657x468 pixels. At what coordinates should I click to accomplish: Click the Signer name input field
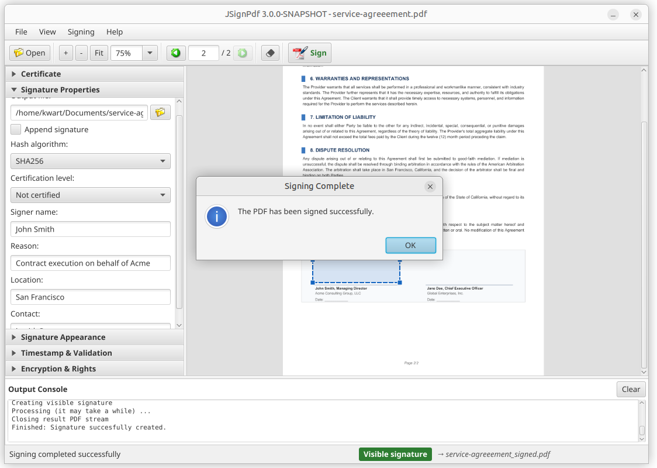point(91,229)
